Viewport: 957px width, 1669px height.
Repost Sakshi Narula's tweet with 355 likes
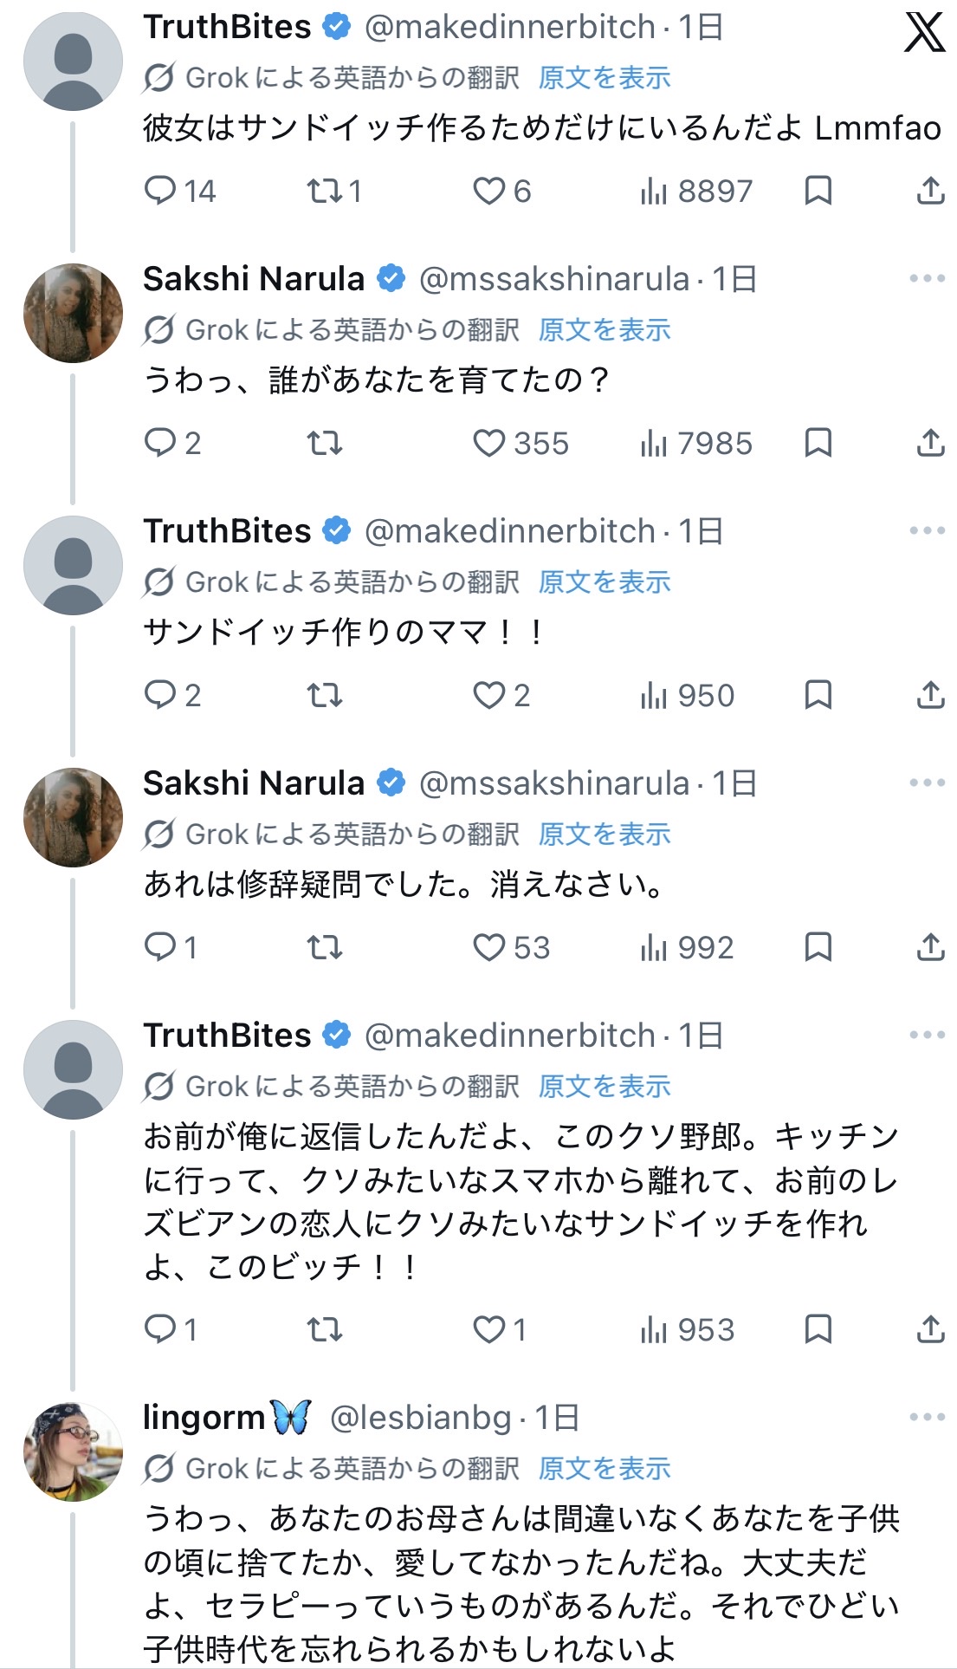pos(325,444)
